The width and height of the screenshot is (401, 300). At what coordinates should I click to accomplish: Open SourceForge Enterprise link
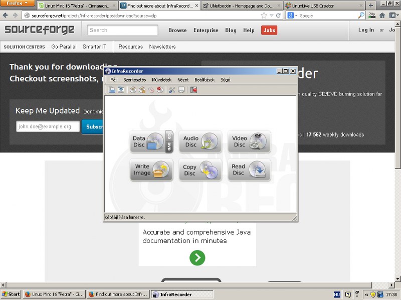click(206, 30)
